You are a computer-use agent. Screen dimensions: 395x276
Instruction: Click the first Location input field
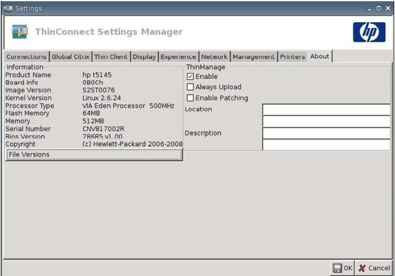coord(326,109)
